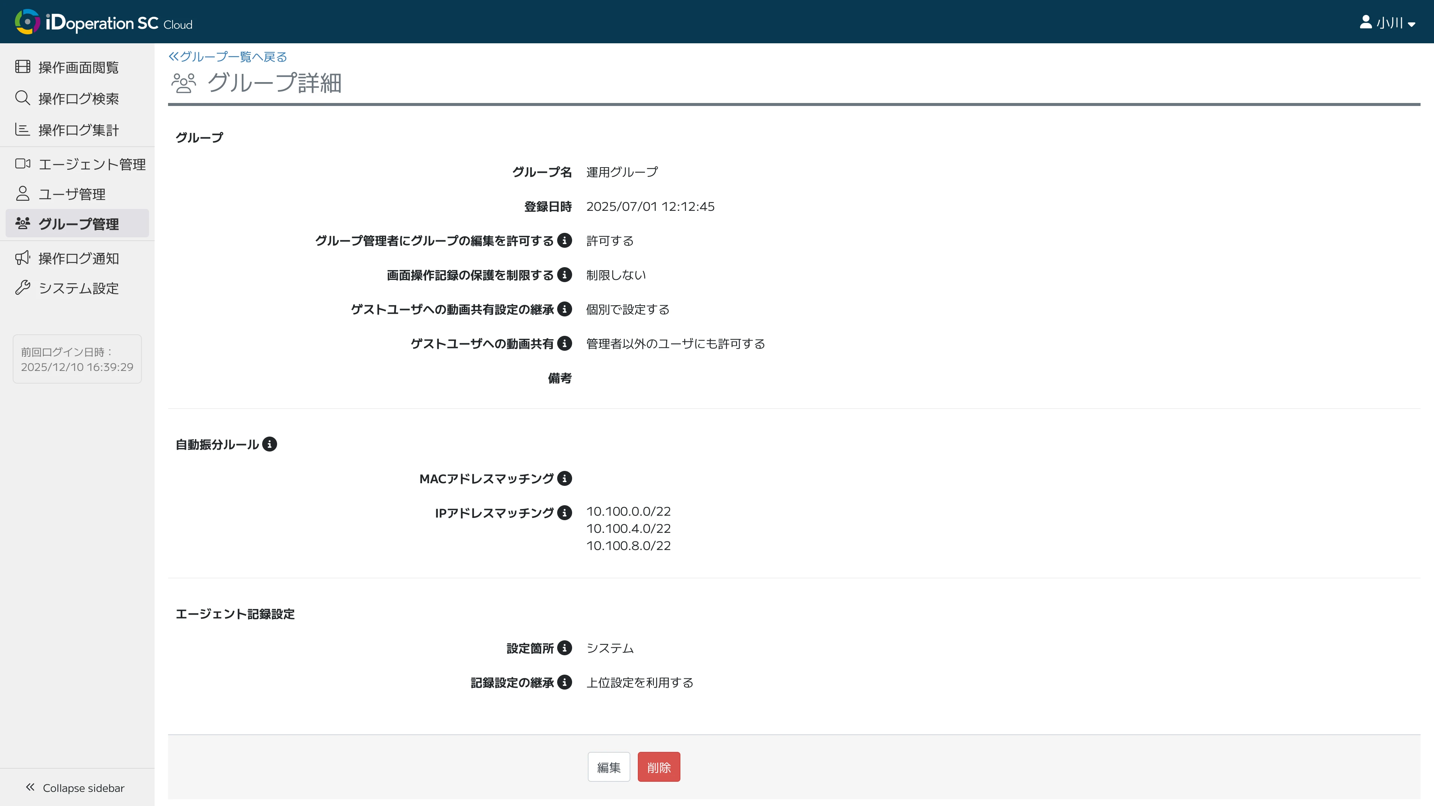The width and height of the screenshot is (1434, 806).
Task: Open エージェント管理 in the sidebar
Action: coord(91,164)
